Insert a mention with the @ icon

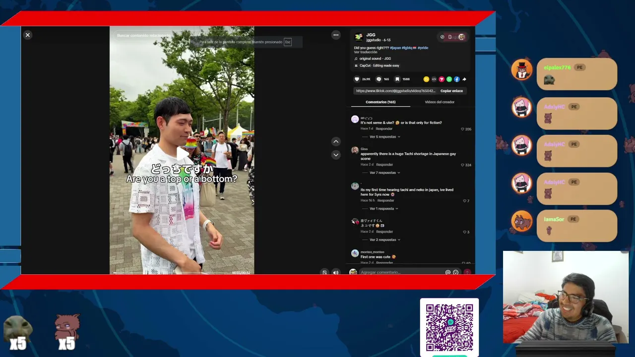pos(448,272)
